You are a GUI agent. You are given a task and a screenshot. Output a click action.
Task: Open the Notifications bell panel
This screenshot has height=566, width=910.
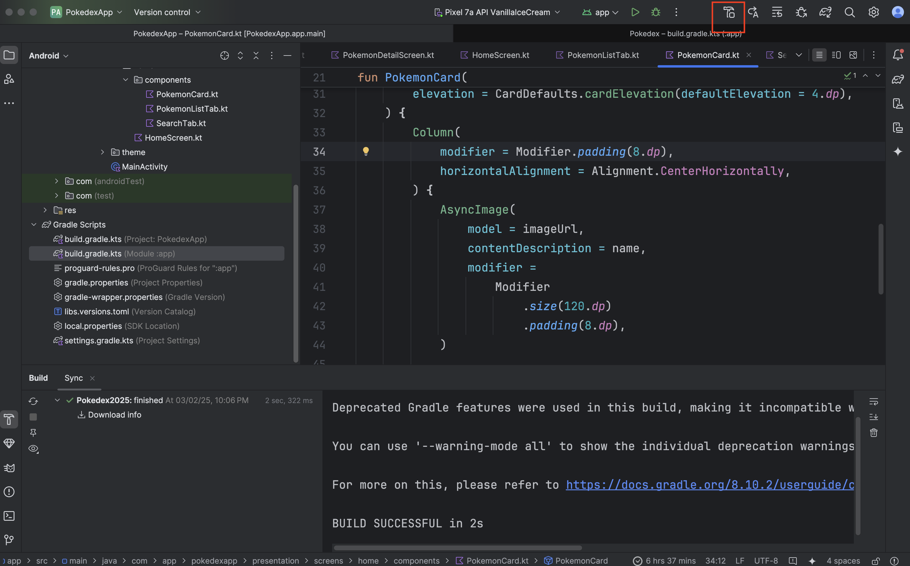point(898,55)
